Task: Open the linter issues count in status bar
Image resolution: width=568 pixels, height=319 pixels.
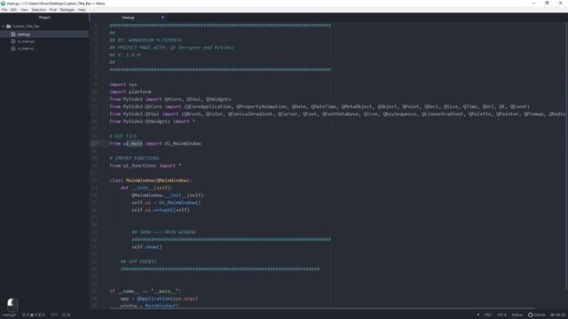Action: [34, 315]
